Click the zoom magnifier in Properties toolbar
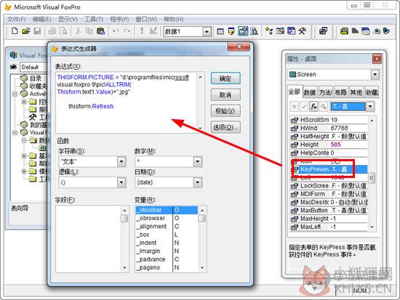 [323, 107]
